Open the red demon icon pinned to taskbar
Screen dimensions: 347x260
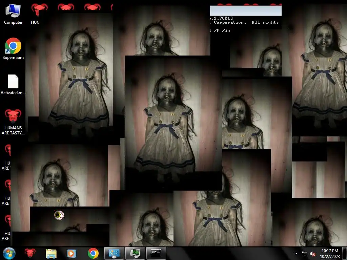[x=30, y=253]
